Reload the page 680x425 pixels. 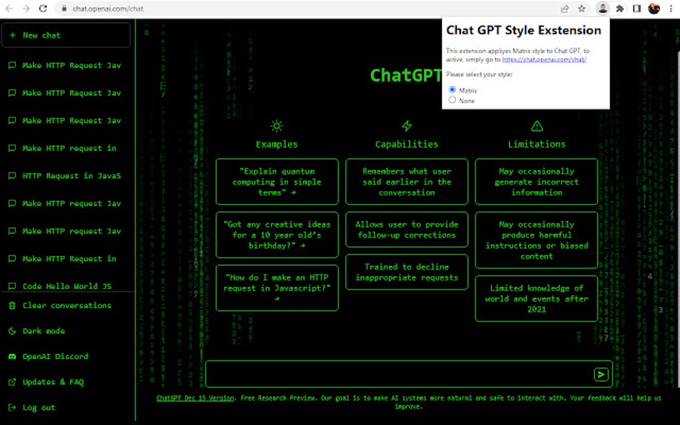click(x=42, y=9)
